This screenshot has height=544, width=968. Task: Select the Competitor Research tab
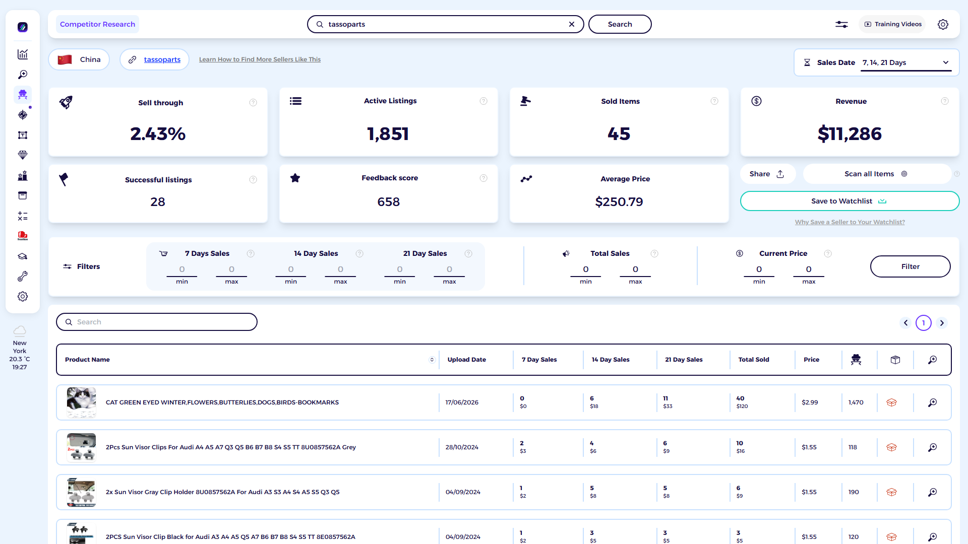click(97, 24)
